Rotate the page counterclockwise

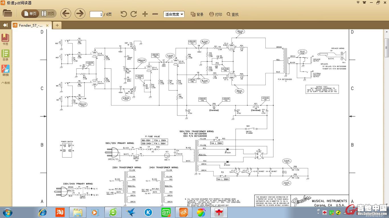click(124, 14)
